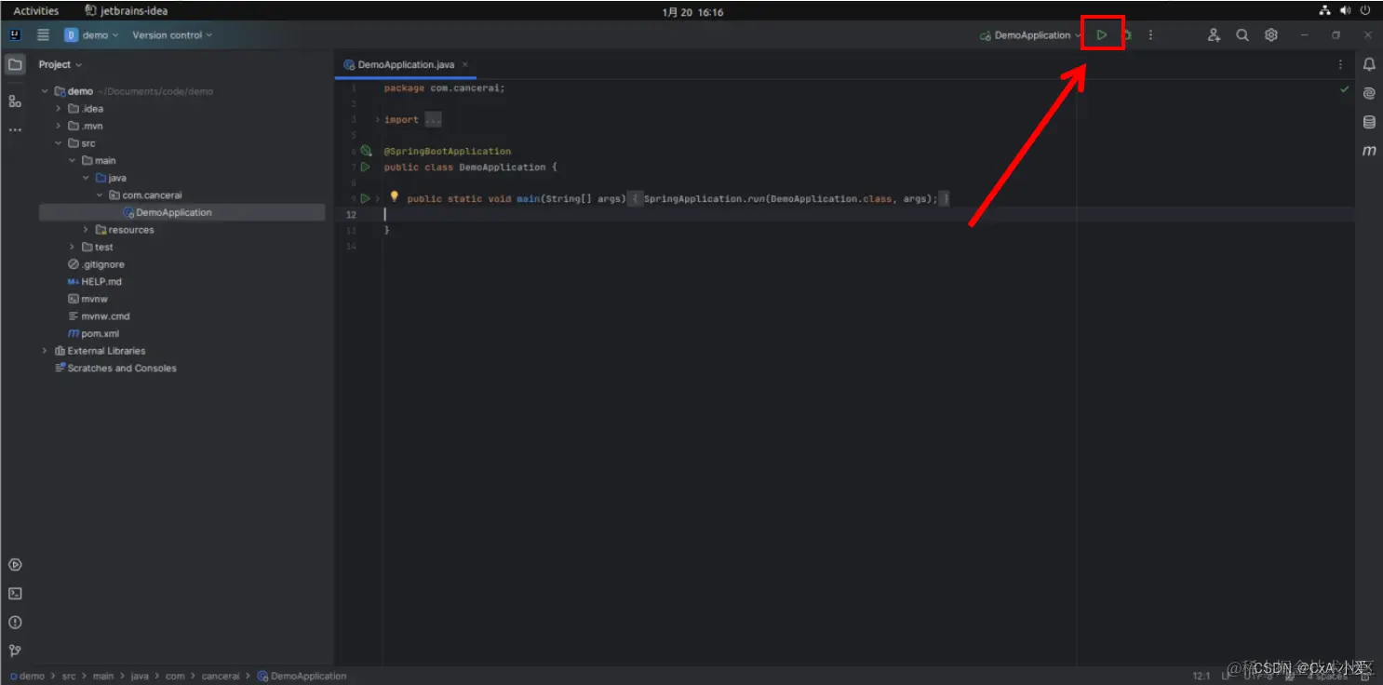The height and width of the screenshot is (685, 1383).
Task: Open the main hamburger menu
Action: click(43, 35)
